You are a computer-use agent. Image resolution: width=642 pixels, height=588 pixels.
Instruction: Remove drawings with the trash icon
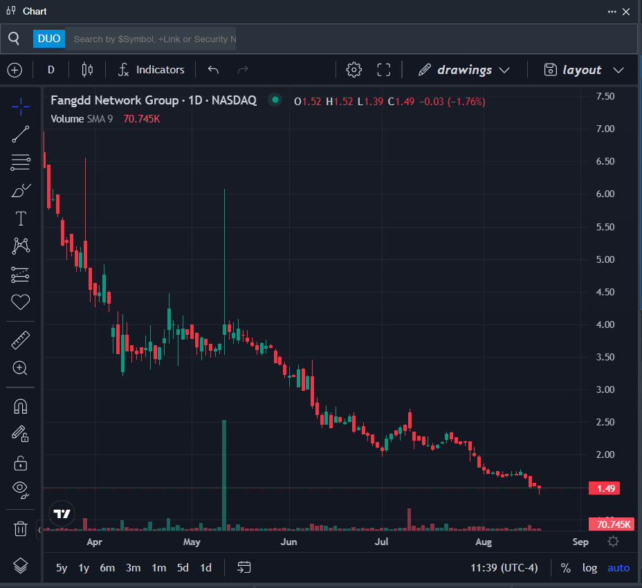tap(21, 529)
